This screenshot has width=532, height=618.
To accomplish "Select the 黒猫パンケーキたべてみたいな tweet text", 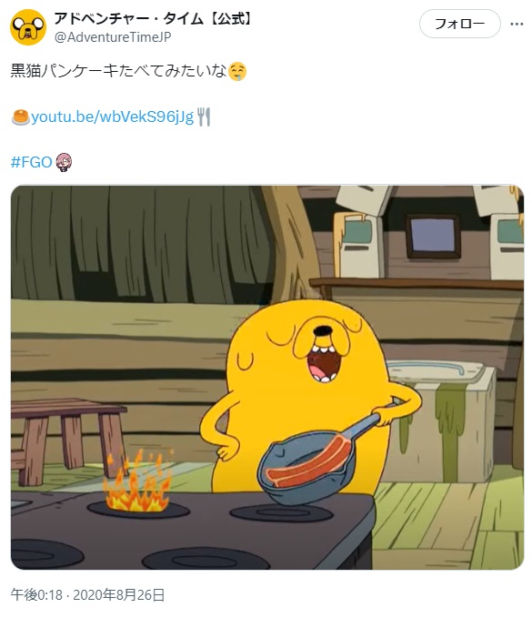I will [119, 71].
